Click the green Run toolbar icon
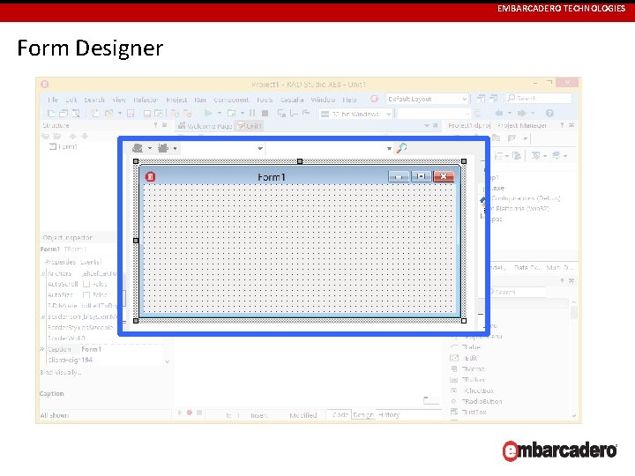Viewport: 635px width, 476px height. tap(208, 114)
